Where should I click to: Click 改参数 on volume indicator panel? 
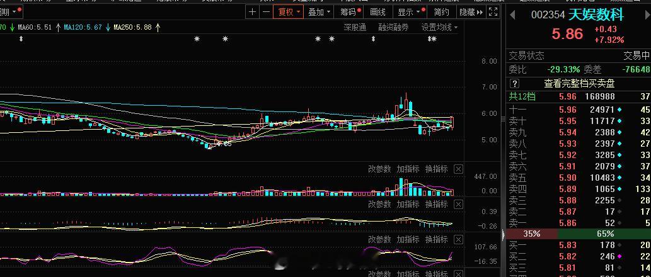(379, 169)
